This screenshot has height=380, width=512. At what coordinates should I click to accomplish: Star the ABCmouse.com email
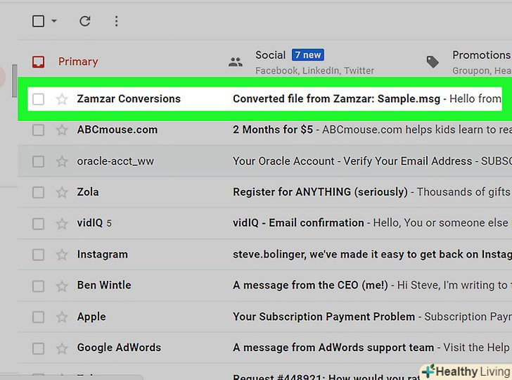[x=62, y=130]
